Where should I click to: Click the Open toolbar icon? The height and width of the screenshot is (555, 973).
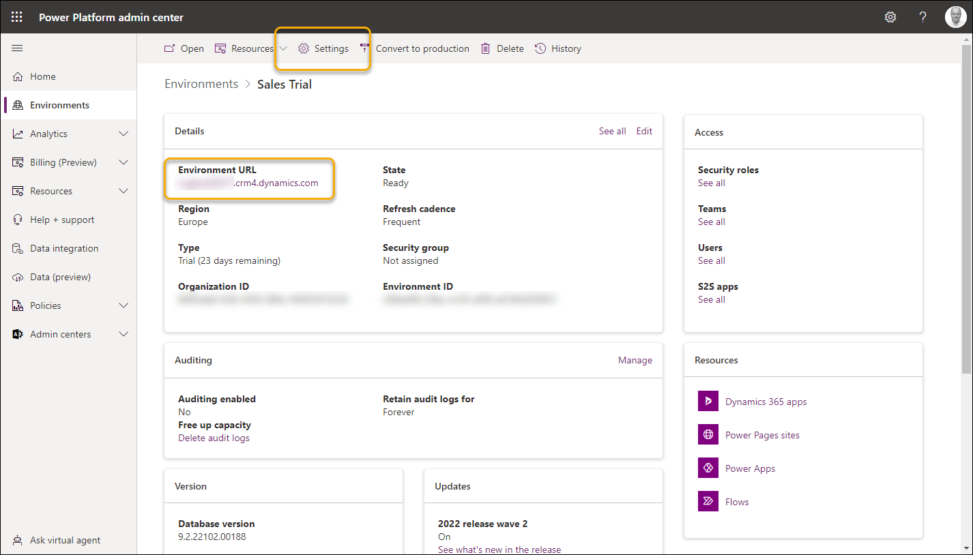(x=170, y=48)
